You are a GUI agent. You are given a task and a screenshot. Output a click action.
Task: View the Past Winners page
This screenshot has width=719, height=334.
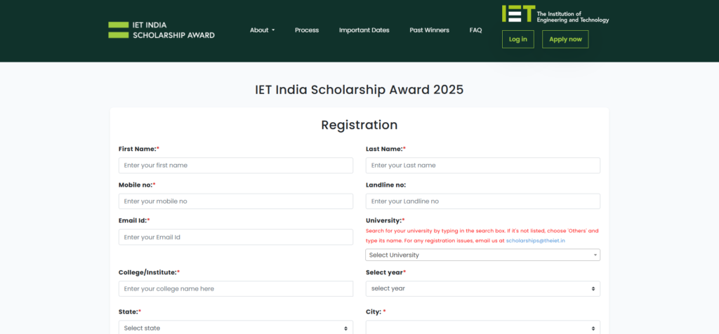click(429, 30)
